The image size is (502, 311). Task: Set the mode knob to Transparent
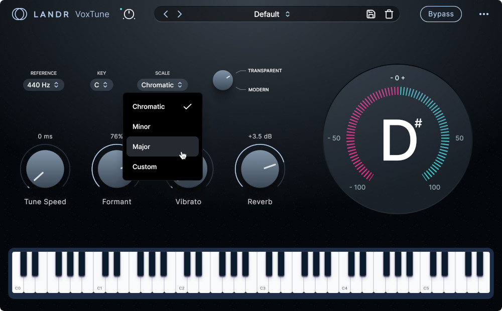[265, 71]
